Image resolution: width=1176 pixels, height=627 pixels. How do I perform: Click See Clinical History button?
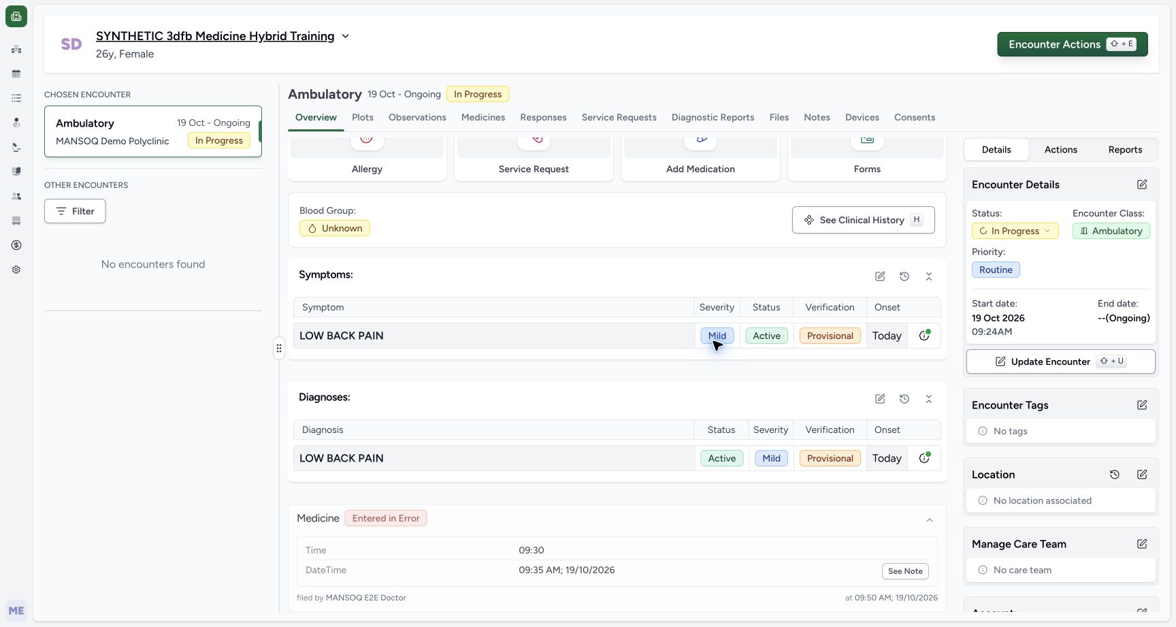click(x=863, y=220)
